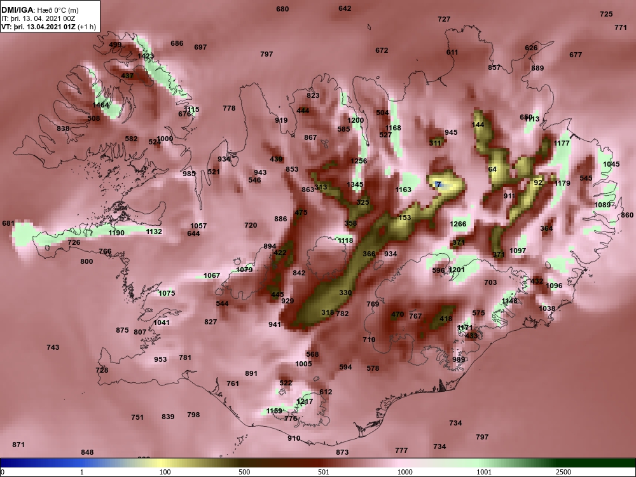Screen dimensions: 636x477
Task: Click the map value 1038
Action: pyautogui.click(x=547, y=308)
